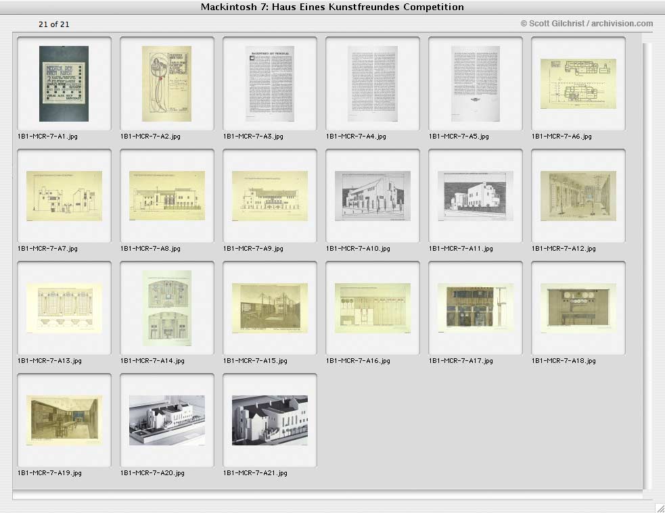Click the window resize grip corner
The image size is (665, 513).
click(660, 508)
